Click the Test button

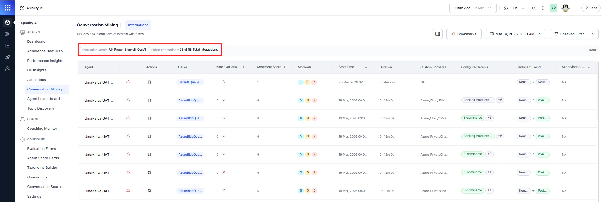(591, 8)
